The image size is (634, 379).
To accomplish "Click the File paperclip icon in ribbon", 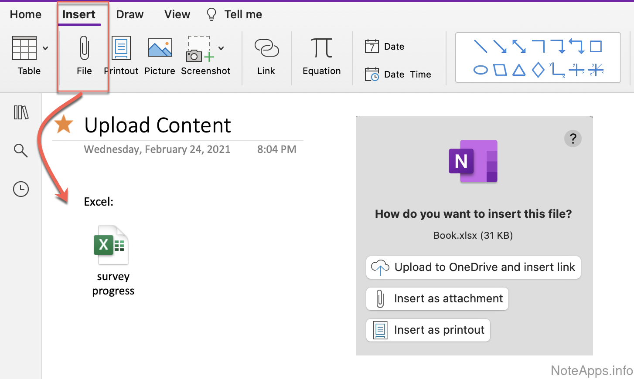I will [84, 48].
